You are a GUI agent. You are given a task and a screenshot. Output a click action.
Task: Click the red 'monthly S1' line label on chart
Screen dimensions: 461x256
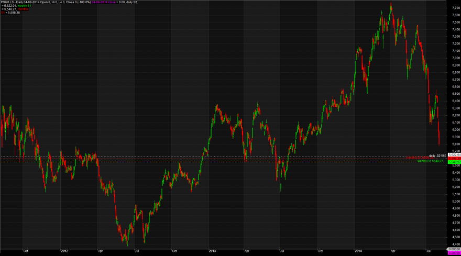(420, 158)
